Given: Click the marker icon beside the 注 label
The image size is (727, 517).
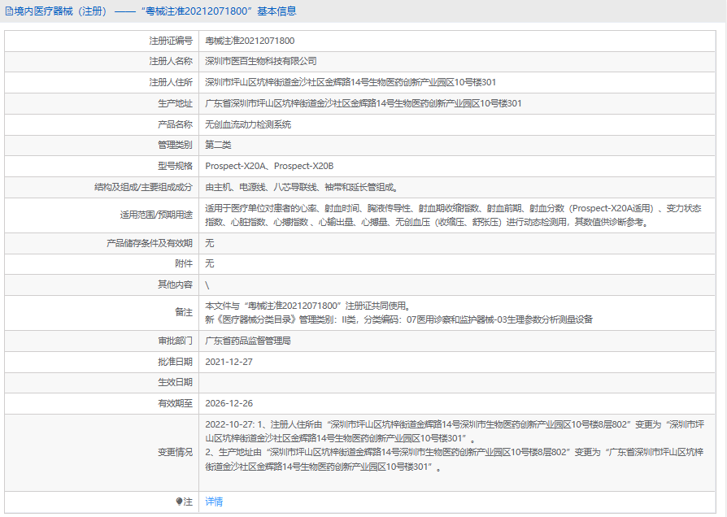Looking at the screenshot, I should point(180,502).
